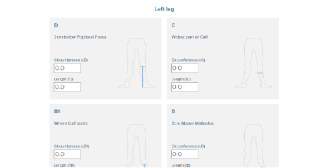Click the 'B' measurement panel heading

click(x=173, y=111)
